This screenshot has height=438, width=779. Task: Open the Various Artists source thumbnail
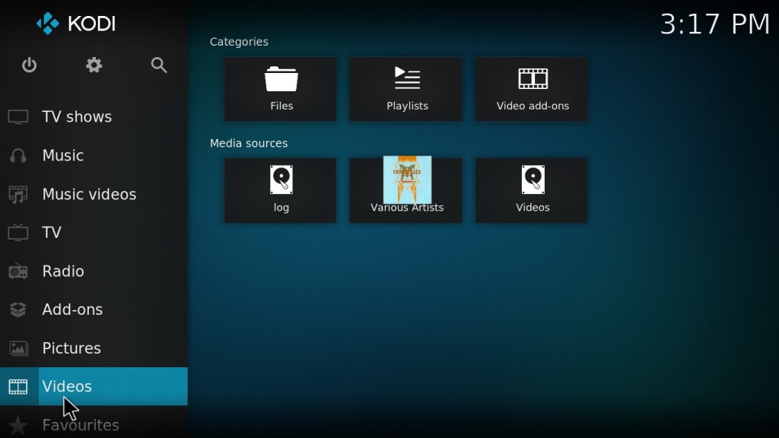(405, 181)
